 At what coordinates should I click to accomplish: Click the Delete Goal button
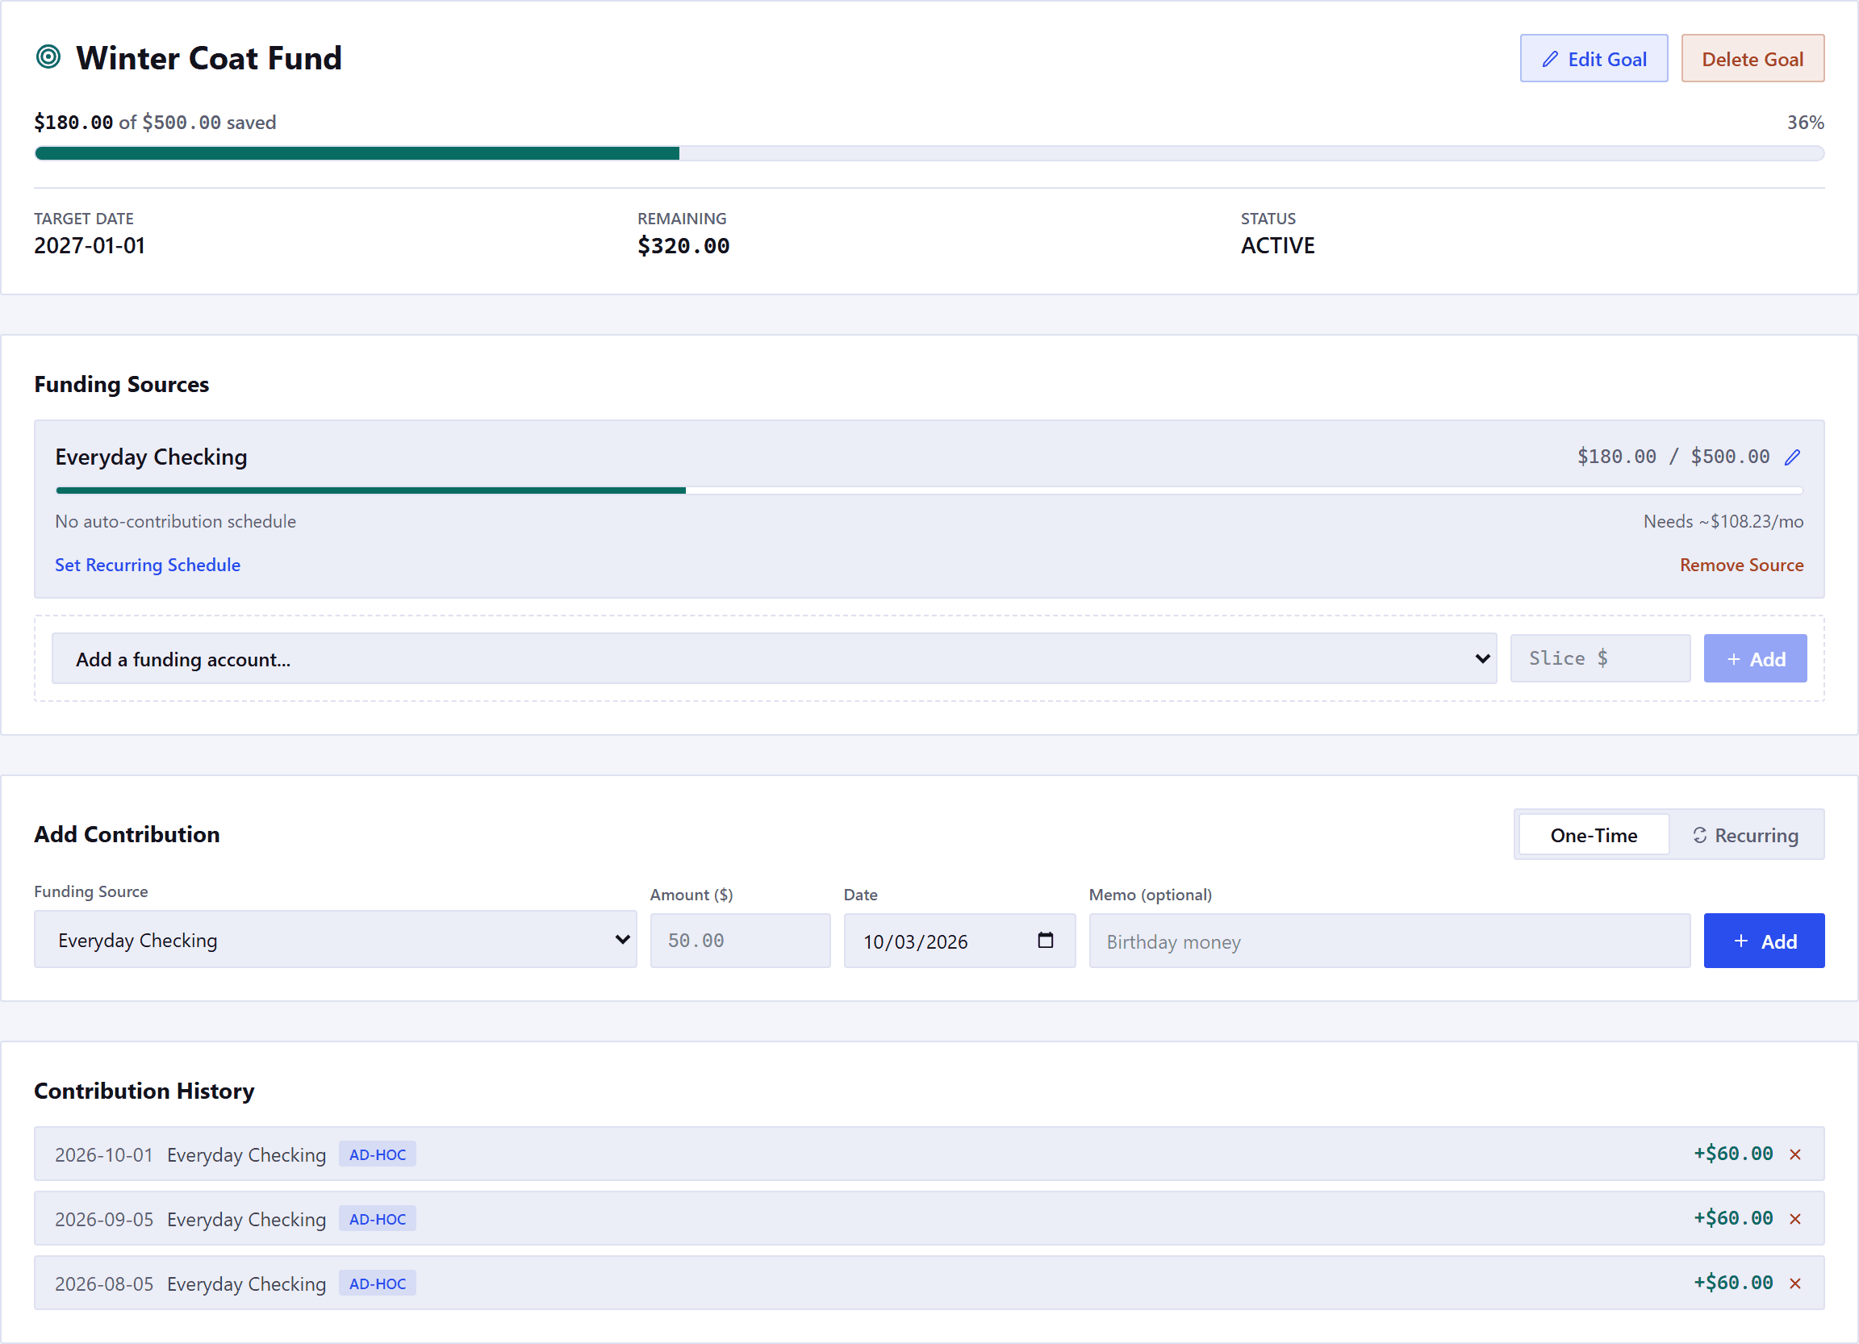pos(1752,59)
